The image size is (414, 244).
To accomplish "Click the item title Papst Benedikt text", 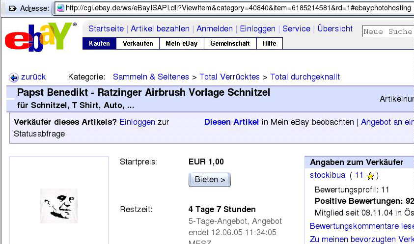I will [x=143, y=92].
